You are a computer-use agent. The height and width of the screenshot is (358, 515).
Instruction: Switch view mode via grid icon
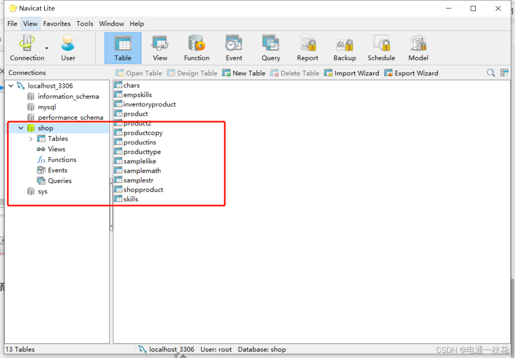tap(504, 73)
